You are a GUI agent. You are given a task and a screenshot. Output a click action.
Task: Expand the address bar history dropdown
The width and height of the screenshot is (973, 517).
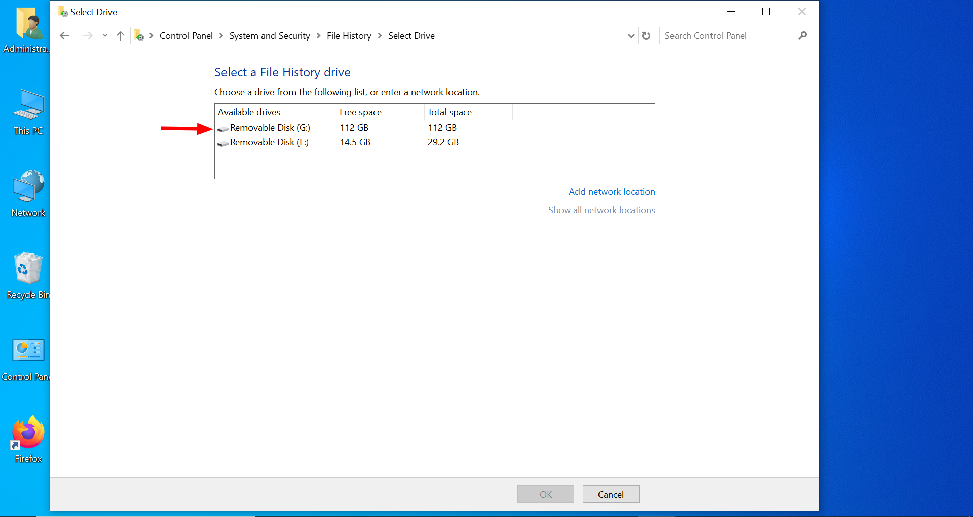tap(631, 35)
